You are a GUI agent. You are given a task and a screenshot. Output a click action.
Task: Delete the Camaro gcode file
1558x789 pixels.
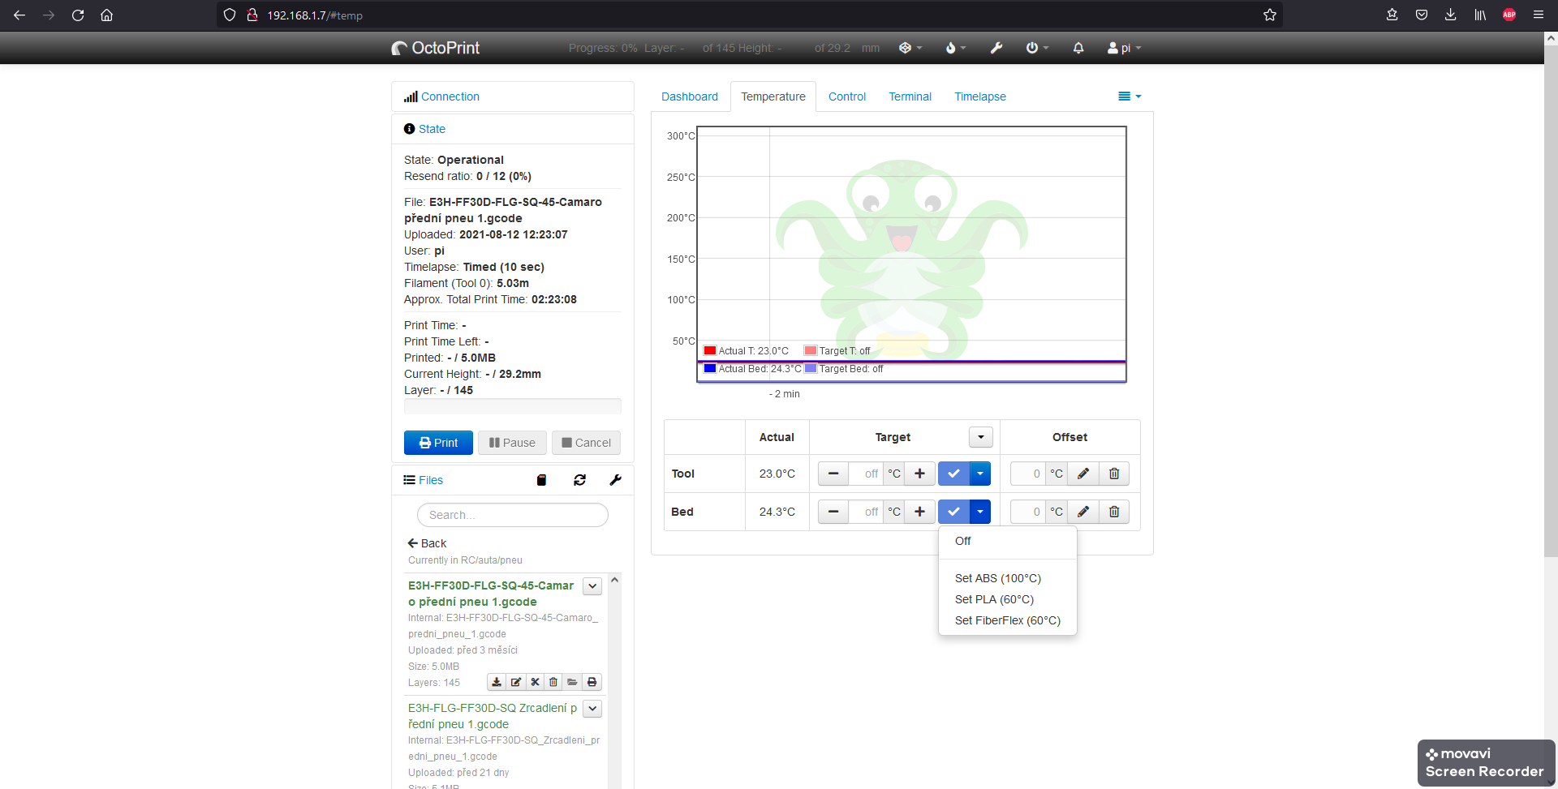pos(553,682)
